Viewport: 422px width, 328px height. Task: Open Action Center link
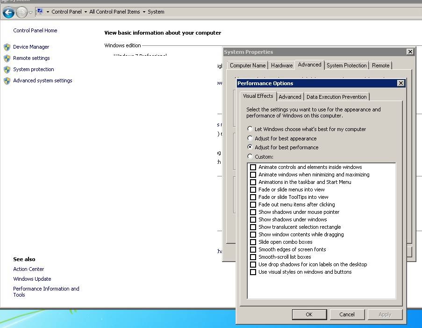pyautogui.click(x=29, y=269)
